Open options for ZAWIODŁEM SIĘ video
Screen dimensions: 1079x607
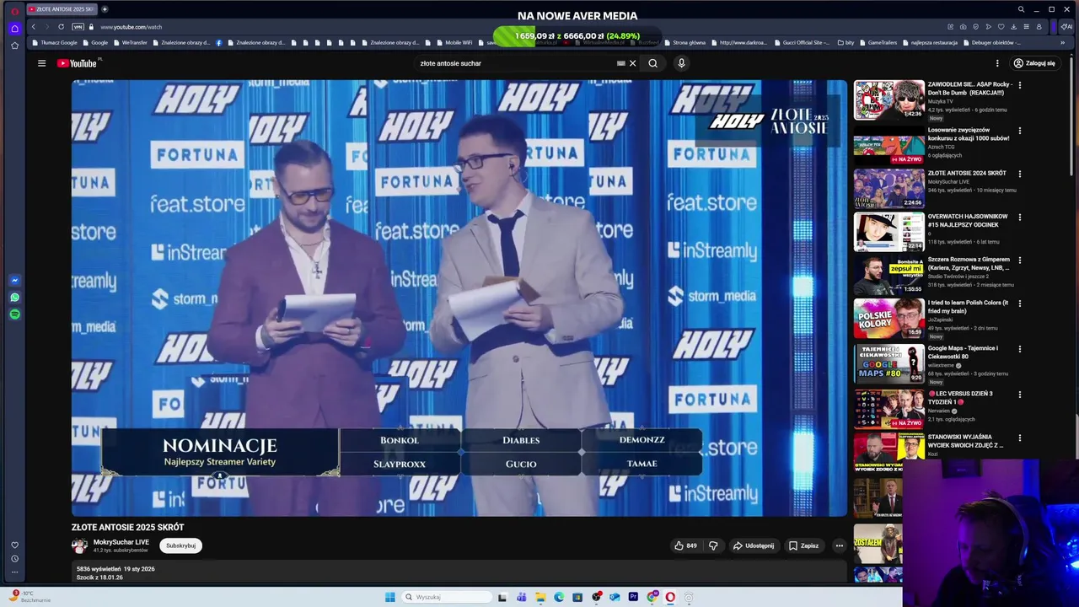1020,85
